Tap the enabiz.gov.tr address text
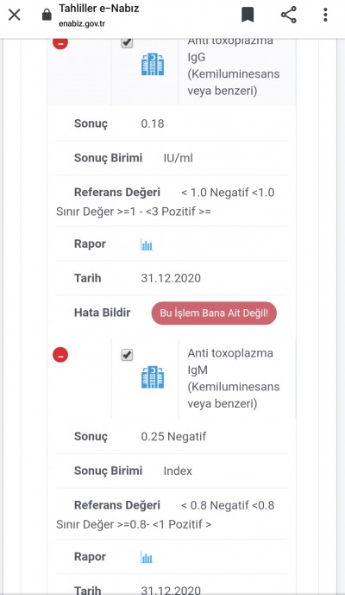Screen dimensions: 345x595 82,24
